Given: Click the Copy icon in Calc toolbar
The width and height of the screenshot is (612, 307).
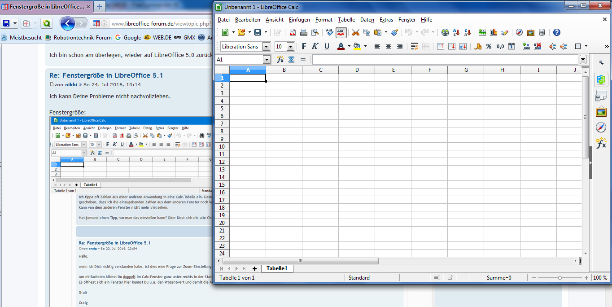Looking at the screenshot, I should tap(367, 32).
